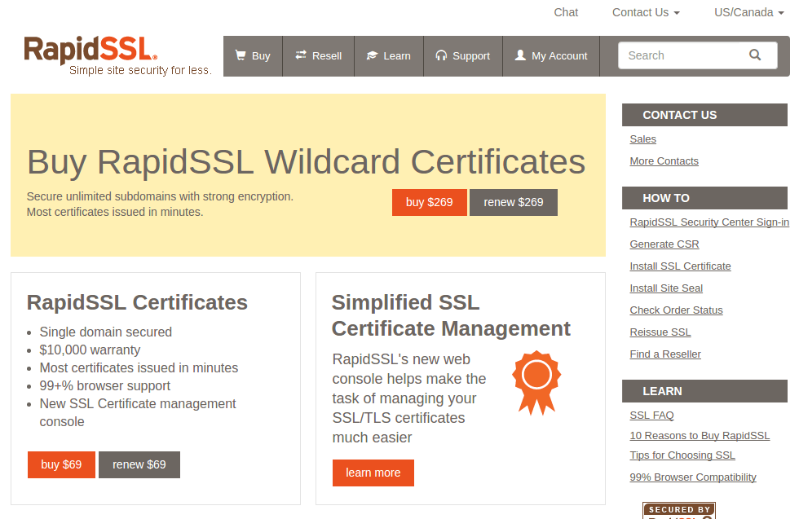Open the 99% Browser Compatibility page
The height and width of the screenshot is (519, 799).
[x=692, y=477]
